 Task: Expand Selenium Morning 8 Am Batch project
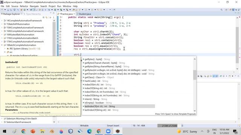[x=2, y=118]
